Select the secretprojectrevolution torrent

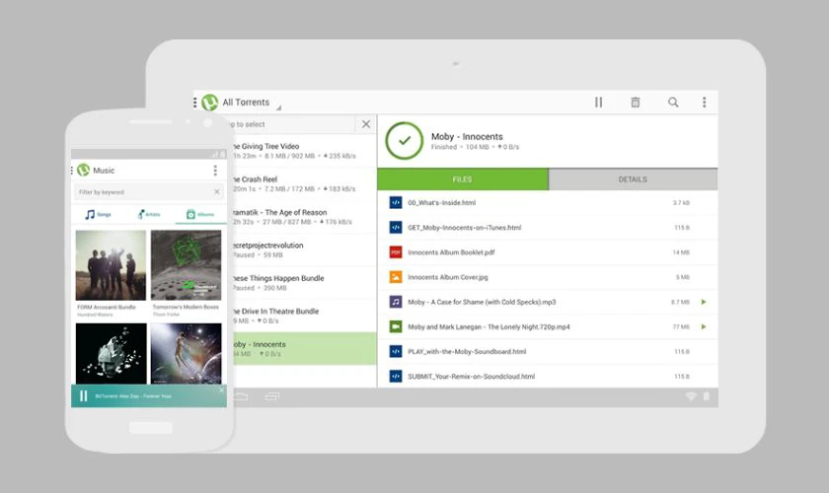305,249
